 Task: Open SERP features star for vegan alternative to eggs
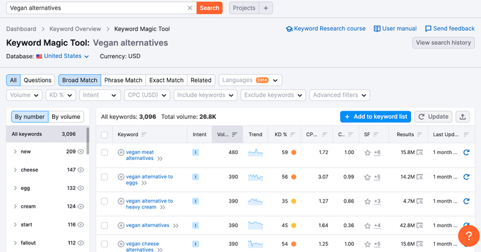coord(367,177)
